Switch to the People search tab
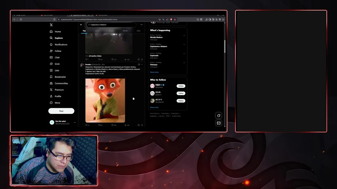Viewport: 337px width, 189px height. (x=111, y=31)
